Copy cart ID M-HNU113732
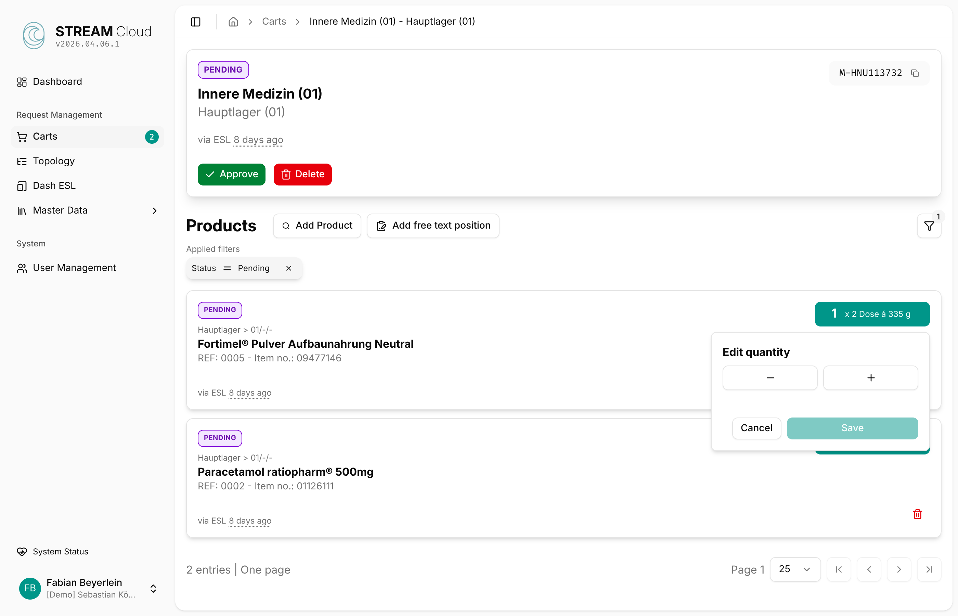Screen dimensions: 958x616 click(915, 73)
